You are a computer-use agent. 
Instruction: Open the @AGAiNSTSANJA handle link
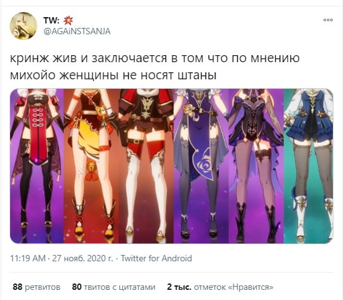click(77, 32)
